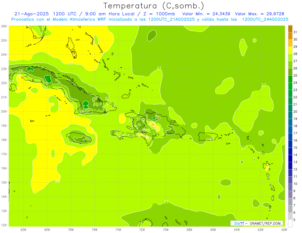302x233 pixels.
Task: Click the latitude axis label "16N"
Action: [x=4, y=168]
